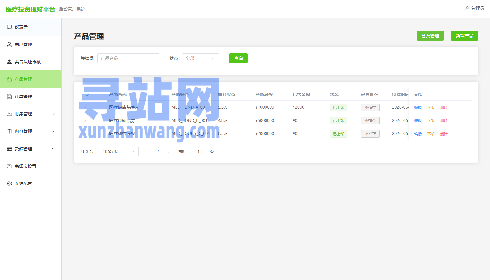This screenshot has height=280, width=490.
Task: Click the loan management card icon
Action: click(x=9, y=149)
